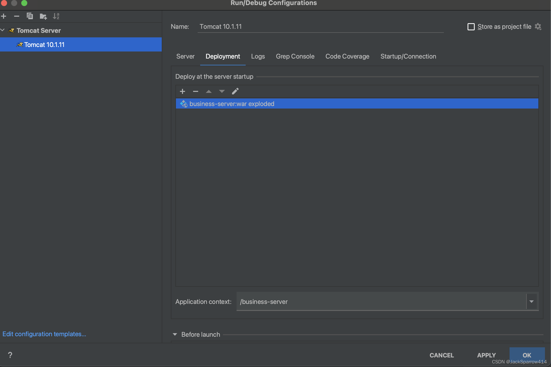Open the Application context dropdown arrow
This screenshot has height=367, width=551.
tap(532, 302)
